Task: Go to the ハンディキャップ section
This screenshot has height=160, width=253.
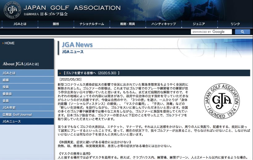Action: pyautogui.click(x=164, y=24)
